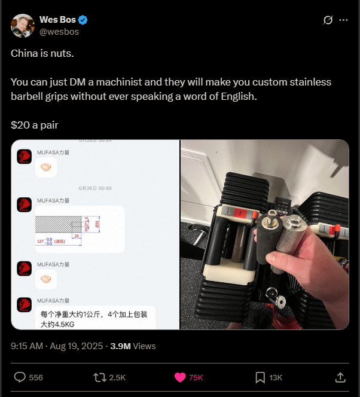Click the 2.5K reposts count
Image resolution: width=360 pixels, height=397 pixels.
117,377
